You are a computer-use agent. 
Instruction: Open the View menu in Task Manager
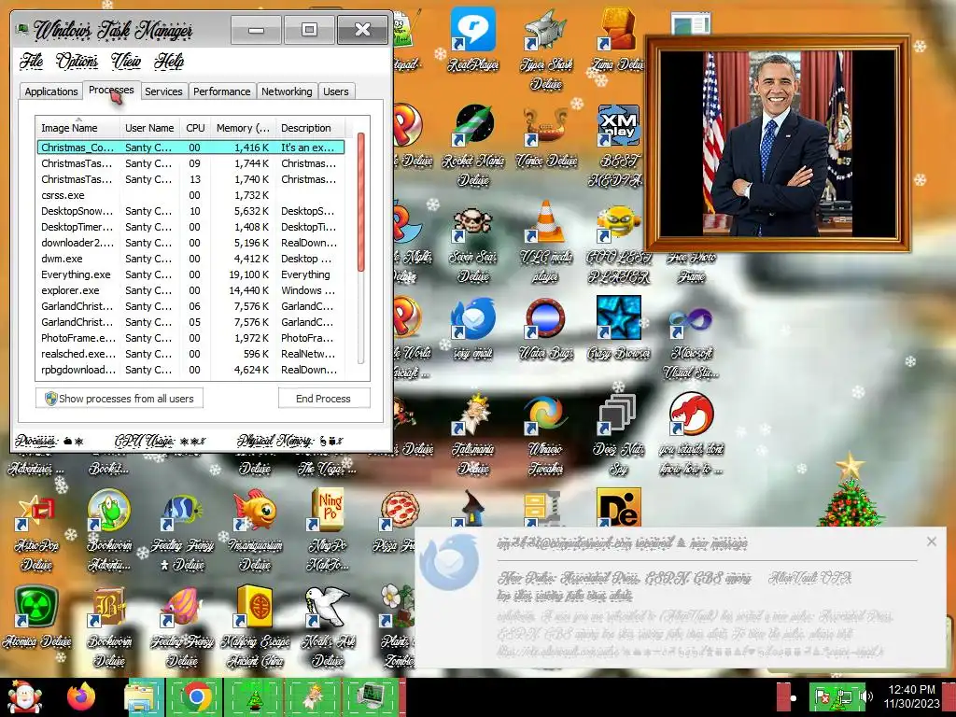tap(126, 61)
